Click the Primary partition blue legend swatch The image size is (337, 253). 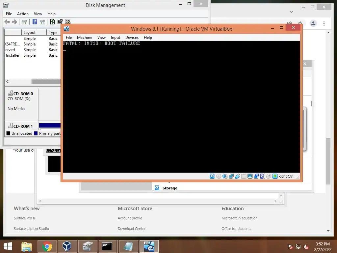(x=36, y=133)
